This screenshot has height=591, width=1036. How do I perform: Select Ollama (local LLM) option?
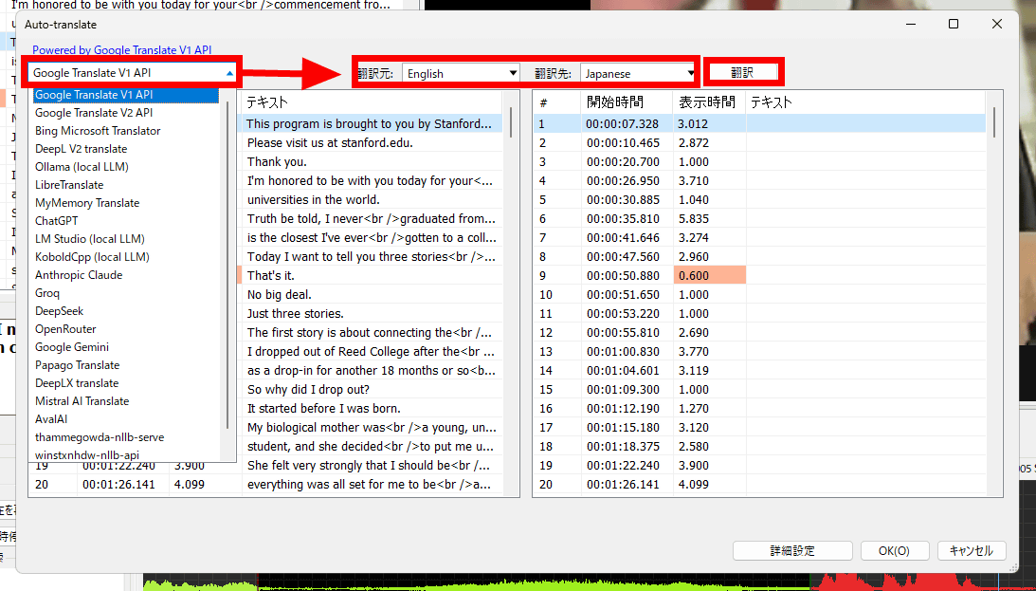click(x=82, y=167)
